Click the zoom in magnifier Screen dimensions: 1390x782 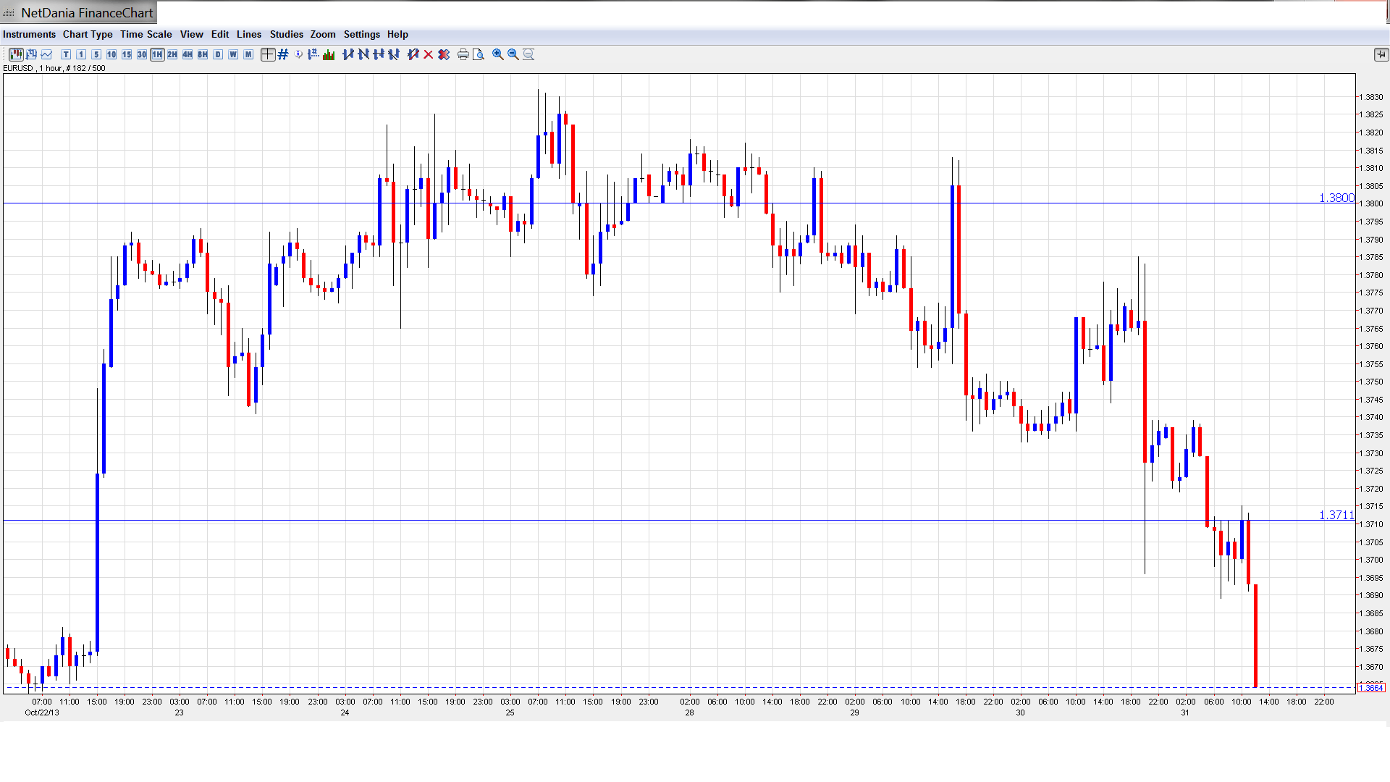point(498,54)
